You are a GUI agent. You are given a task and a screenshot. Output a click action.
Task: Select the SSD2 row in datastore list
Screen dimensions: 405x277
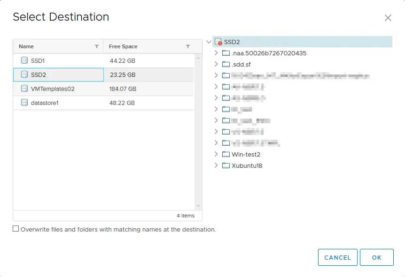[103, 75]
